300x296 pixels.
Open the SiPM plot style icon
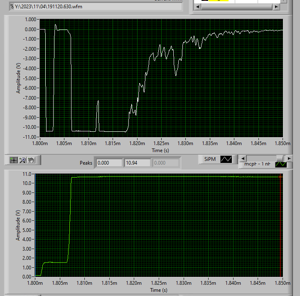tap(226, 159)
